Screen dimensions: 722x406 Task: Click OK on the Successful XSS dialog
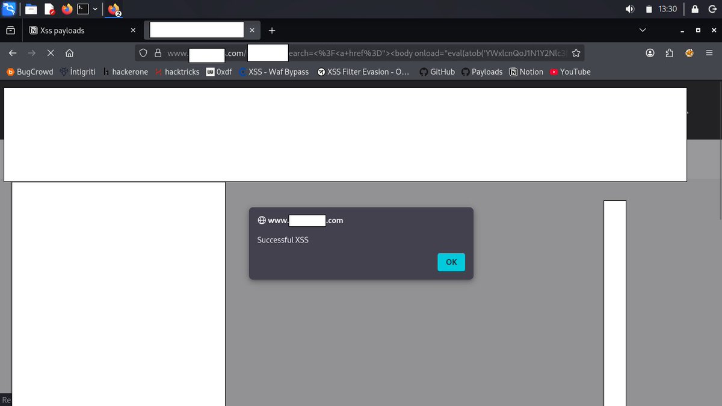pyautogui.click(x=451, y=262)
